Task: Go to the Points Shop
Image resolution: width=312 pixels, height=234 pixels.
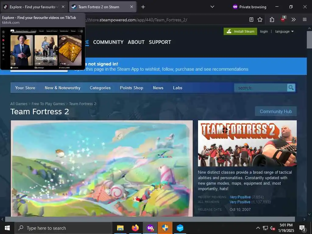Action: [132, 88]
